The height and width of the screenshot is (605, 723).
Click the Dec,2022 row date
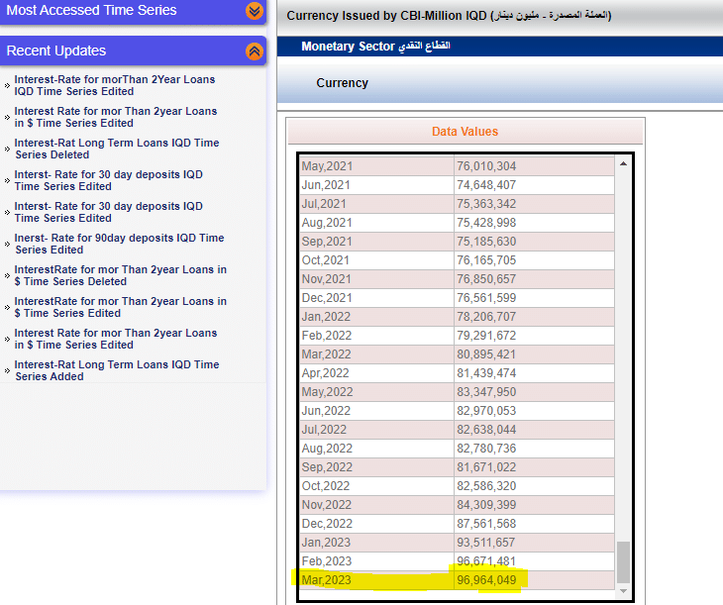[326, 523]
